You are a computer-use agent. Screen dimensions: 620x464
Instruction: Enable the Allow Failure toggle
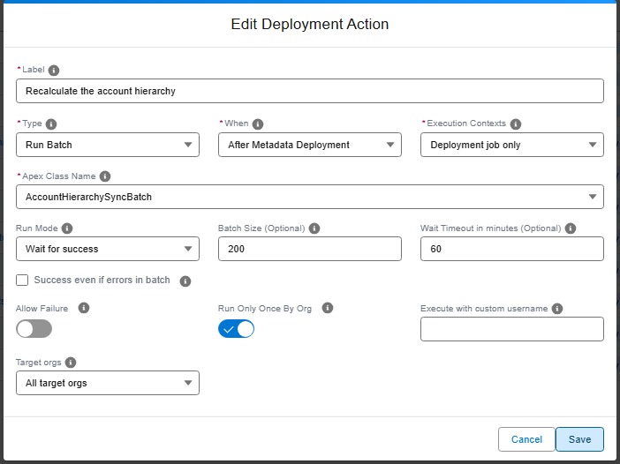coord(34,329)
